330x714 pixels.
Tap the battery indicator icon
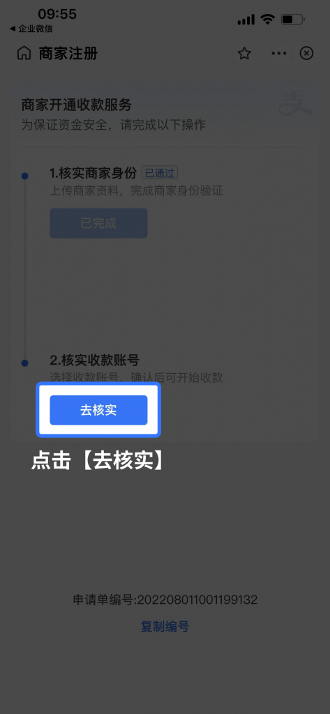[293, 20]
